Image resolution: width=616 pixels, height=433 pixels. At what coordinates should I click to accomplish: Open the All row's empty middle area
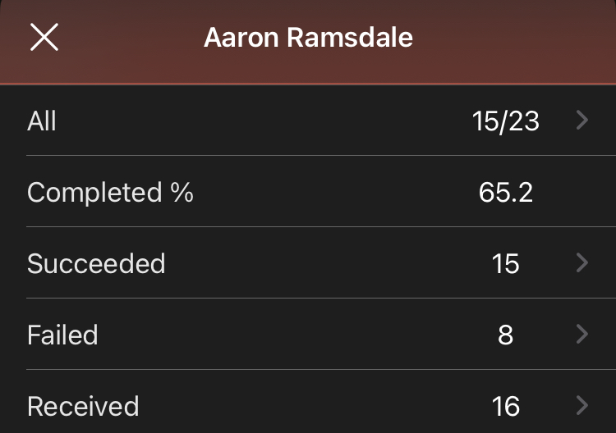click(x=263, y=120)
